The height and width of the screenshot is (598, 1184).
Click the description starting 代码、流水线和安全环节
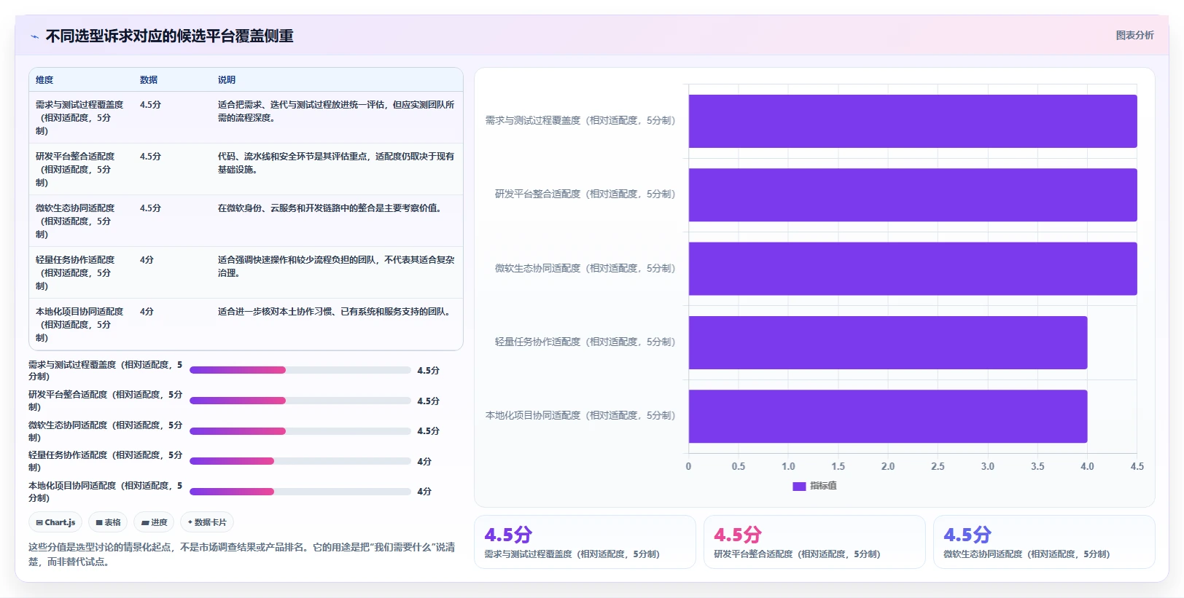pos(336,163)
